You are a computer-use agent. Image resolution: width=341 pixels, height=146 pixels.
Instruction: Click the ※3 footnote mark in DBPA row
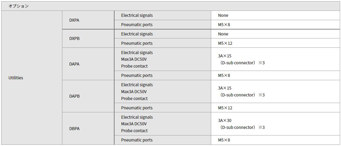(x=261, y=127)
